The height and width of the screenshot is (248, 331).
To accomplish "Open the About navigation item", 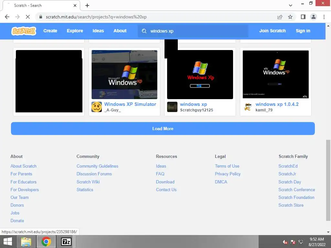I will pos(120,31).
